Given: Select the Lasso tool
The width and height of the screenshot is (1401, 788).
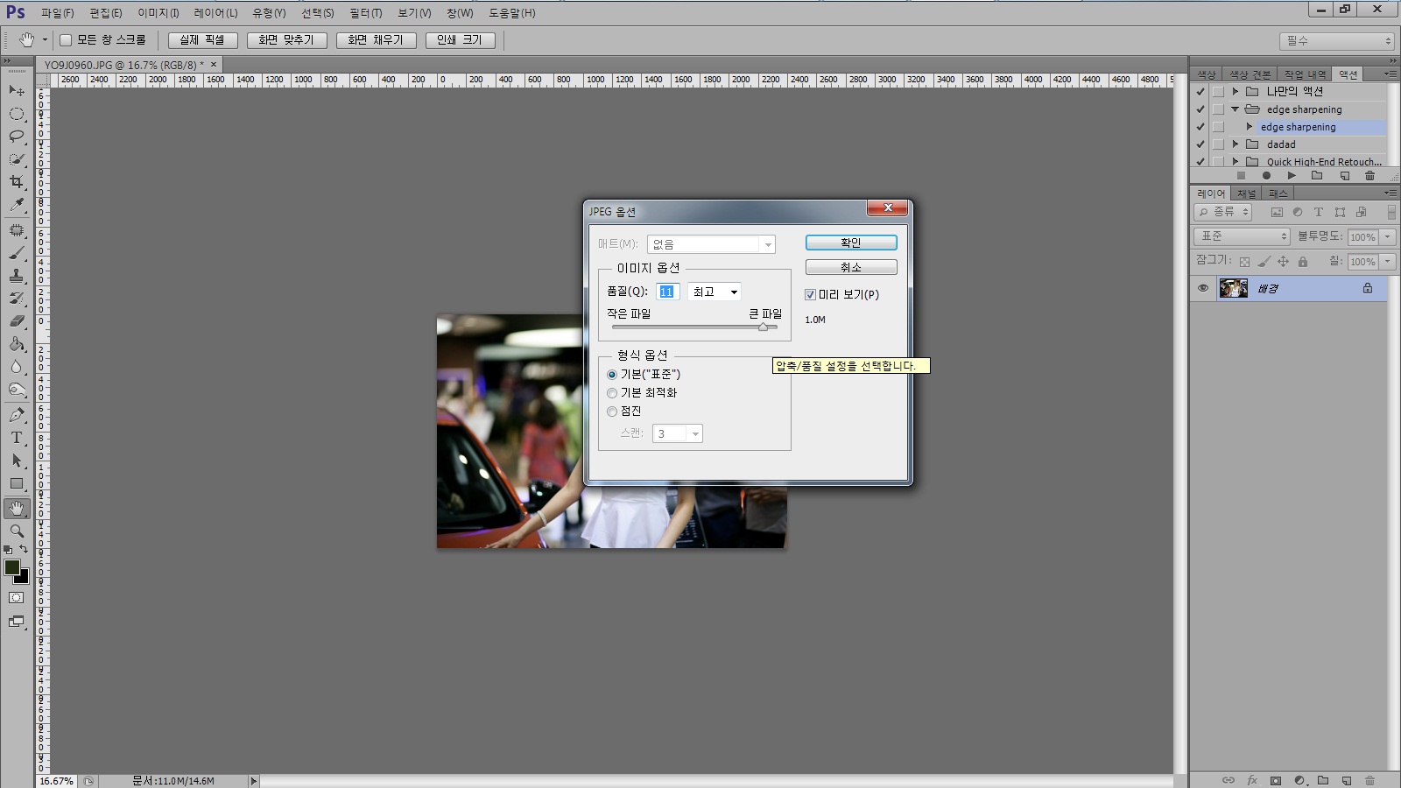Looking at the screenshot, I should coord(17,137).
